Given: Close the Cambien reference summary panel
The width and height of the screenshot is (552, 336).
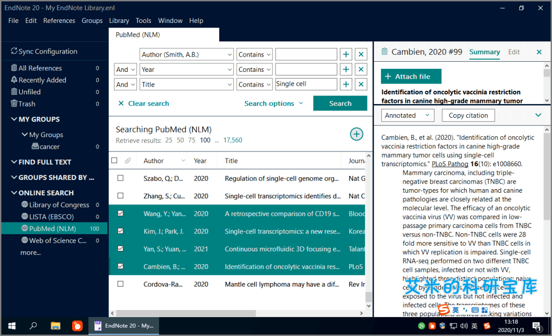Looking at the screenshot, I should [539, 52].
